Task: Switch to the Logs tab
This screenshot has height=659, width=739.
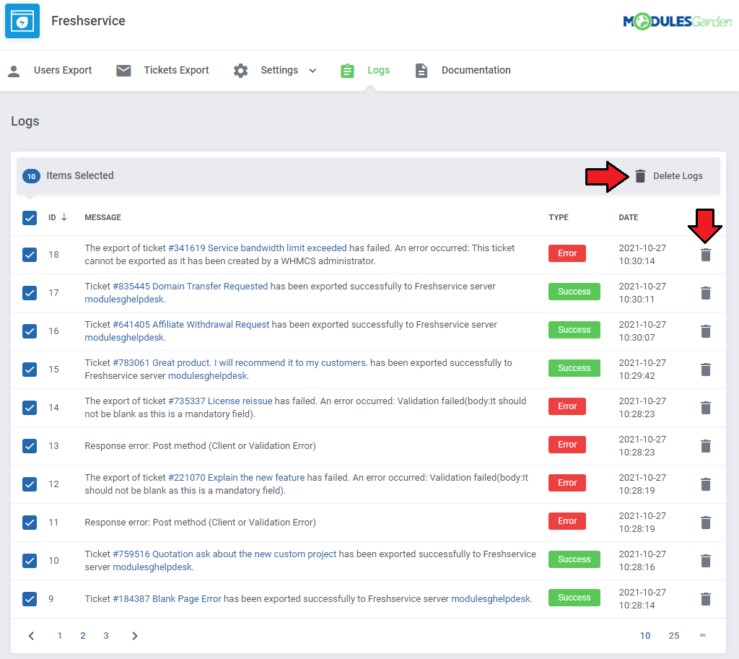Action: coord(378,70)
